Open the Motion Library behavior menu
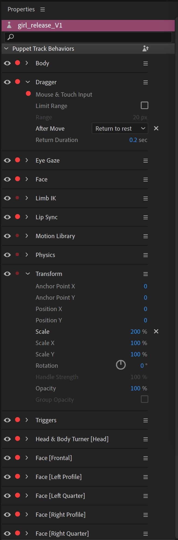The height and width of the screenshot is (540, 178). click(x=146, y=236)
